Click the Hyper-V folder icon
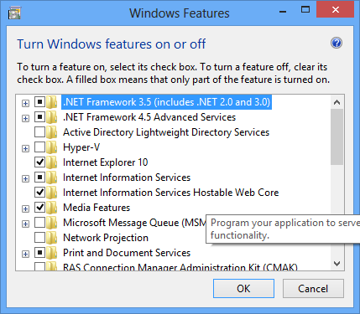 click(x=52, y=147)
